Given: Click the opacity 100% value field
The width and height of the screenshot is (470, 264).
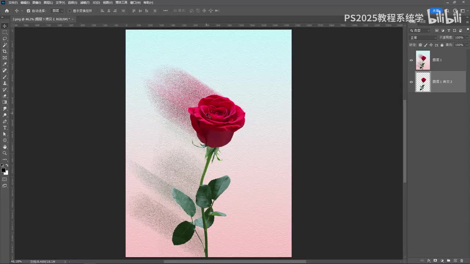Looking at the screenshot, I should [459, 38].
